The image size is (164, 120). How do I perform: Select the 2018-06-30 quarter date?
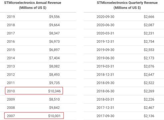pos(105,91)
